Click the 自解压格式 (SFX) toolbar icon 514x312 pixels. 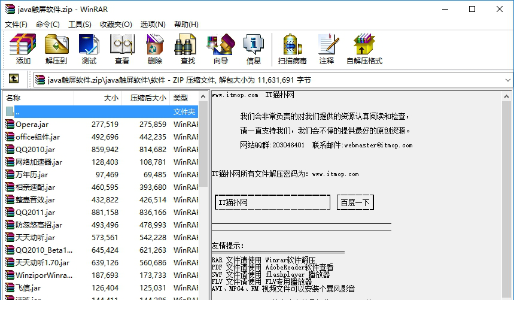click(x=364, y=44)
